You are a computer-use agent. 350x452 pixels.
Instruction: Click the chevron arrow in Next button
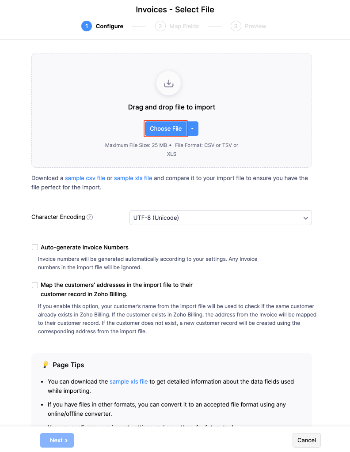pos(66,440)
